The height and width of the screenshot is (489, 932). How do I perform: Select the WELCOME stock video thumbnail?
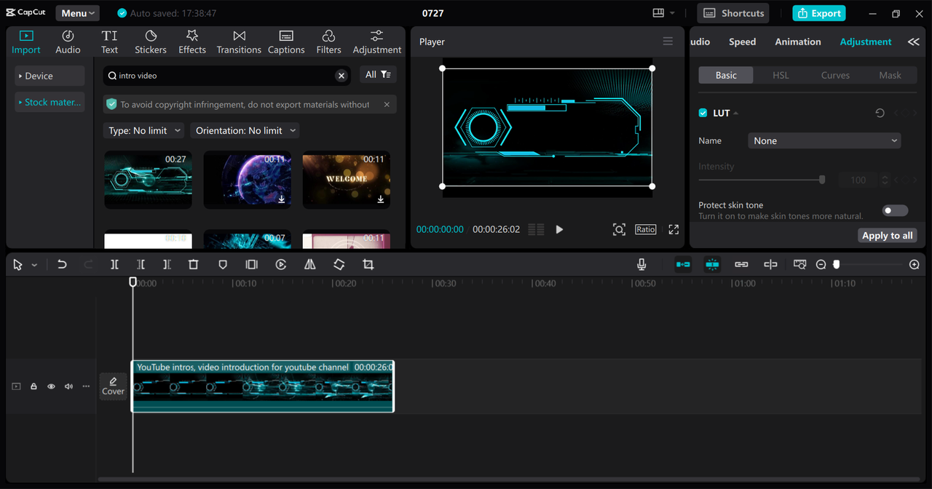click(x=346, y=180)
